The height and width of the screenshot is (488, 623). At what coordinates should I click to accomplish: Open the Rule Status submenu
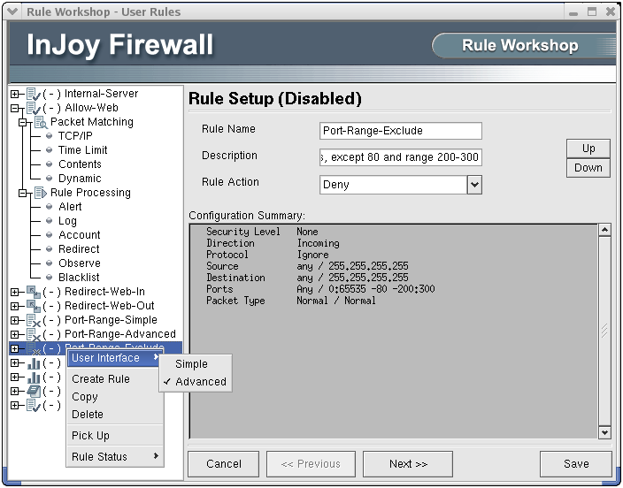(x=114, y=457)
